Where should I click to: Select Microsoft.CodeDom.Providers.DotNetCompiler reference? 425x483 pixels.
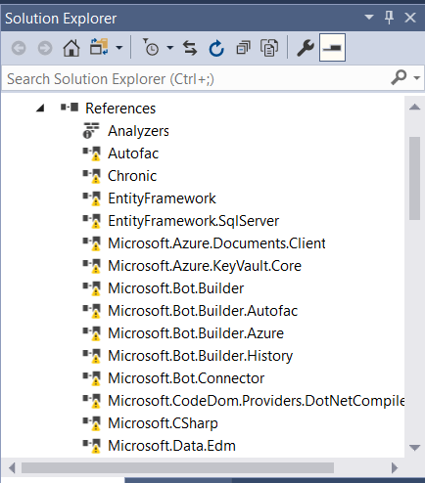coord(257,401)
